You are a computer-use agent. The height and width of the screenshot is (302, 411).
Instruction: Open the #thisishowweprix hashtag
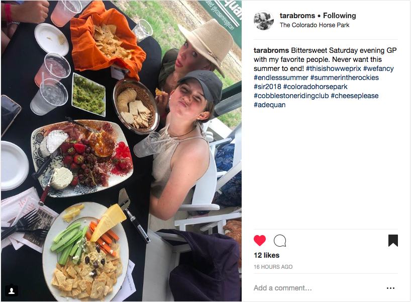[334, 68]
